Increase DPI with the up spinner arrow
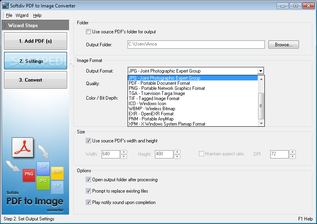The height and width of the screenshot is (224, 317). [x=292, y=152]
